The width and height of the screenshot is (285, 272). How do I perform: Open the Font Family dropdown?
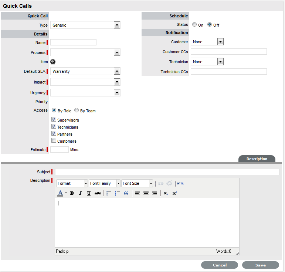[x=105, y=183]
